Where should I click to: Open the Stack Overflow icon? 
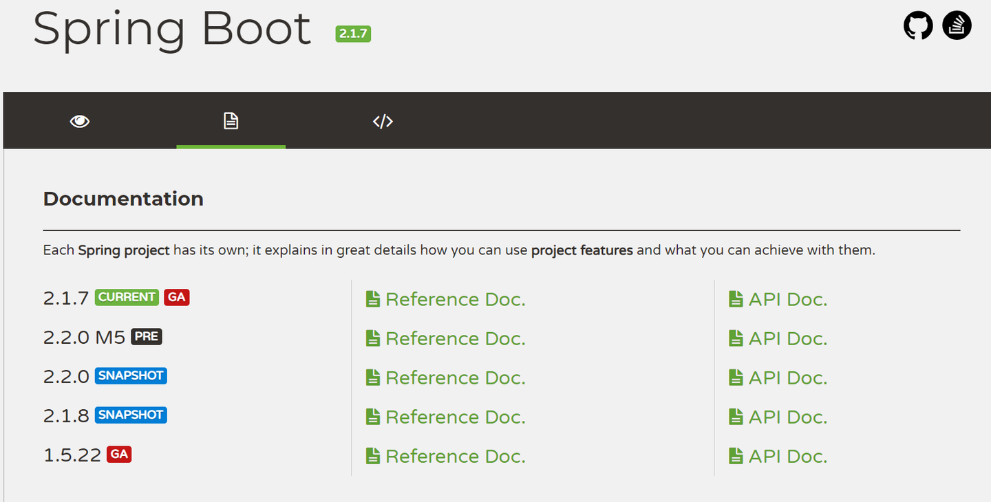[957, 26]
